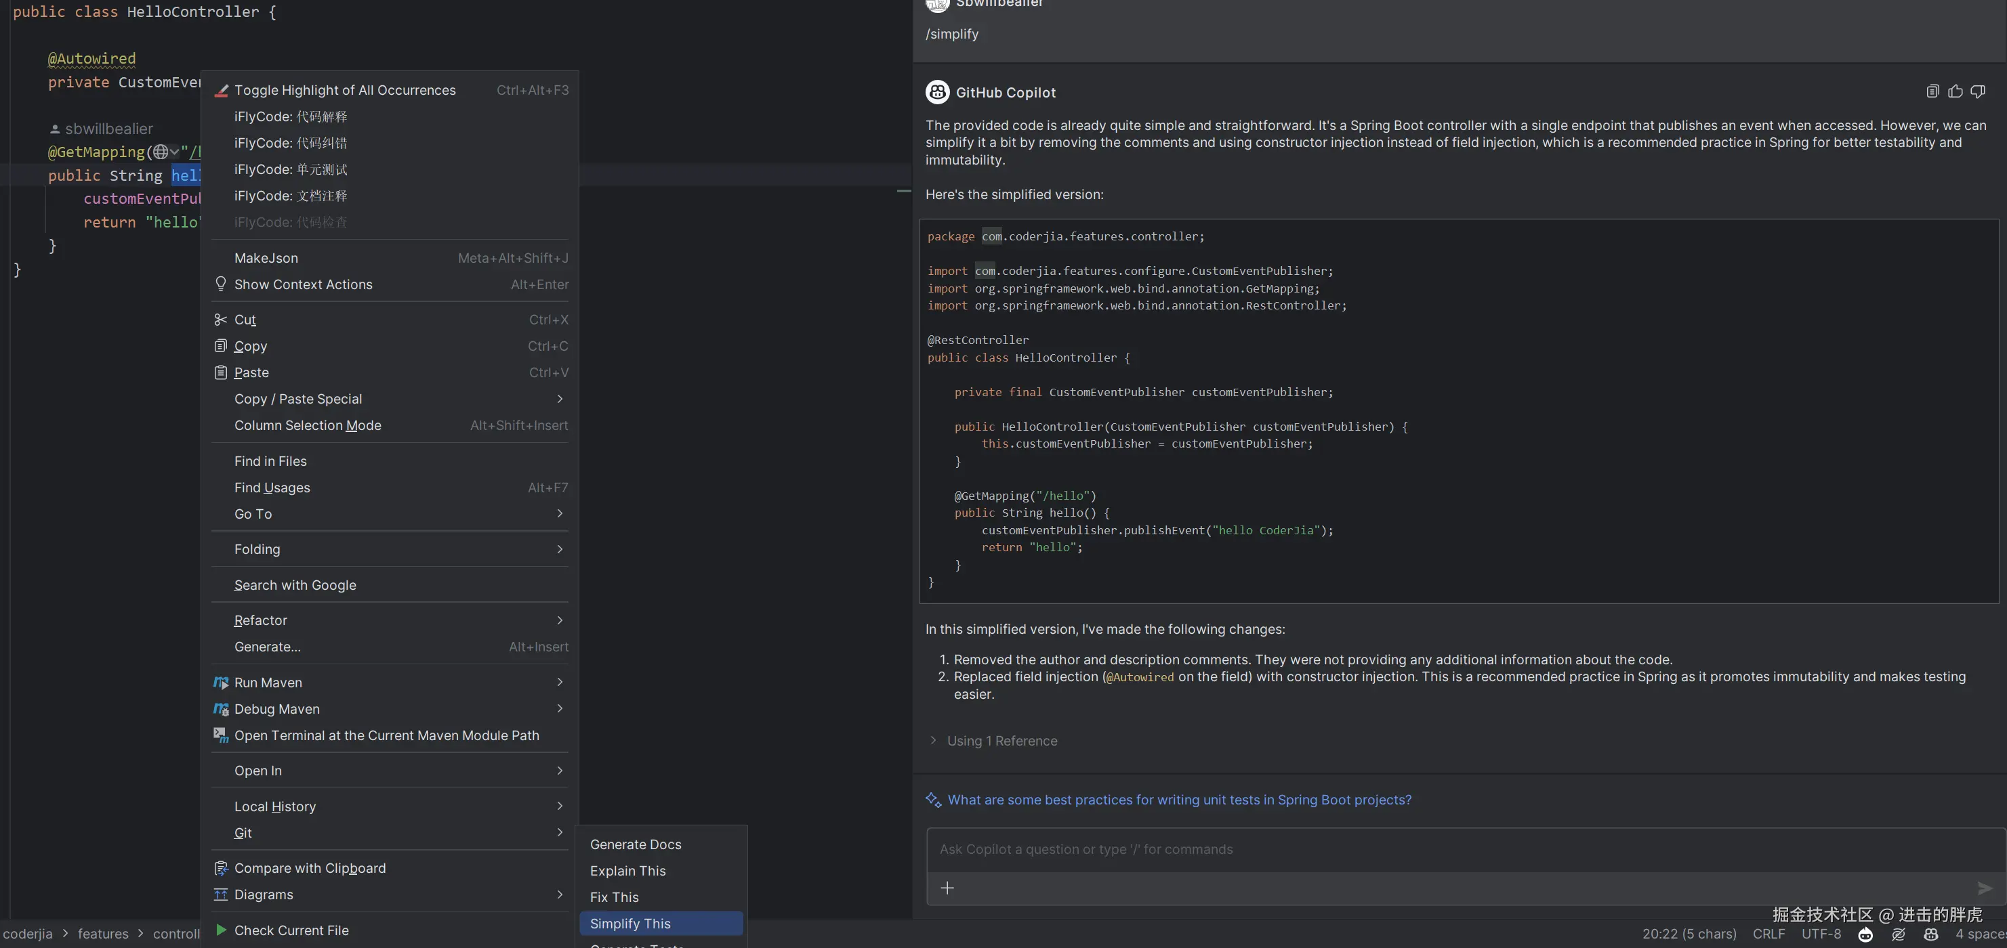Click the CRLF line separator indicator

pyautogui.click(x=1768, y=934)
